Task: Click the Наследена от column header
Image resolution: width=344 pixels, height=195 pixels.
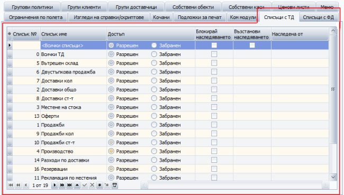Action: (300, 34)
